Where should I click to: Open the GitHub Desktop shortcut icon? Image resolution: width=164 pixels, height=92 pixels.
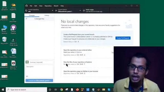click(x=13, y=30)
